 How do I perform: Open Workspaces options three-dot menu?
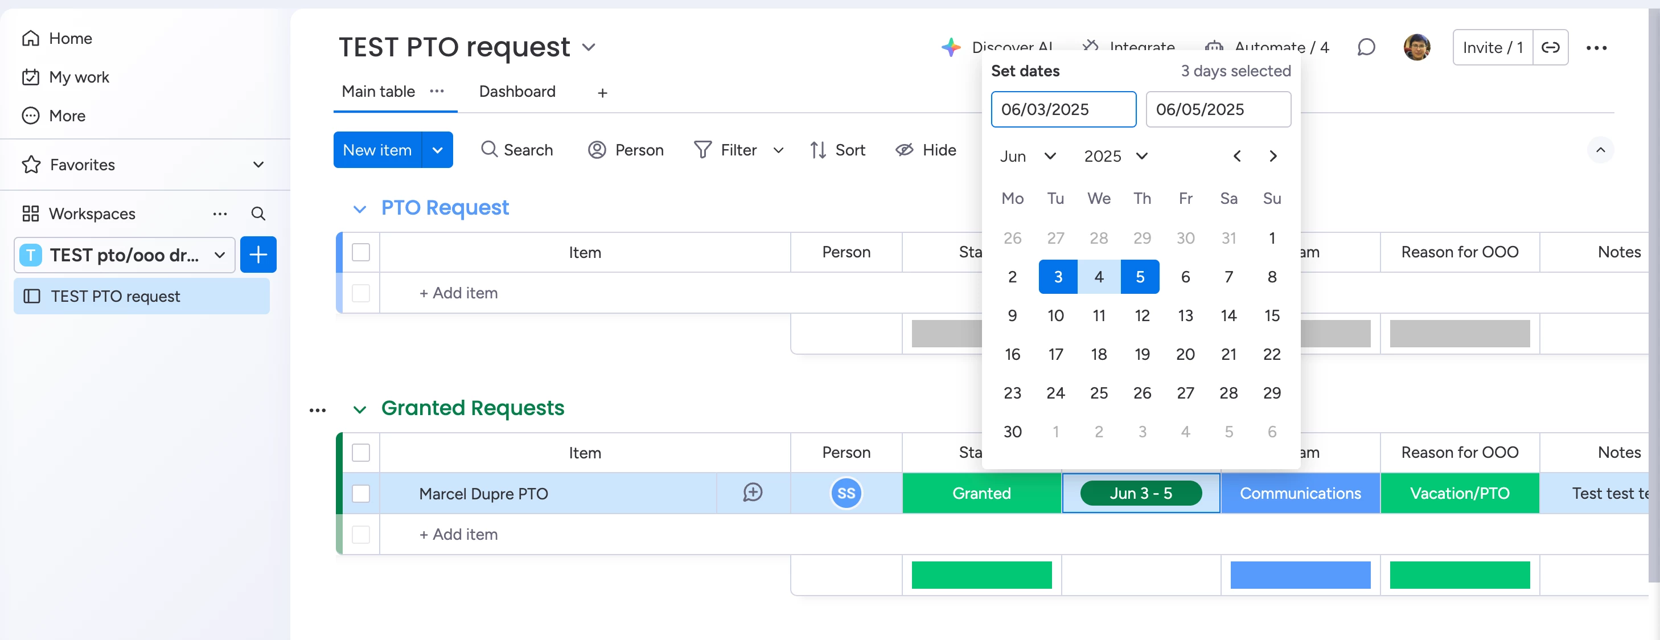(220, 214)
